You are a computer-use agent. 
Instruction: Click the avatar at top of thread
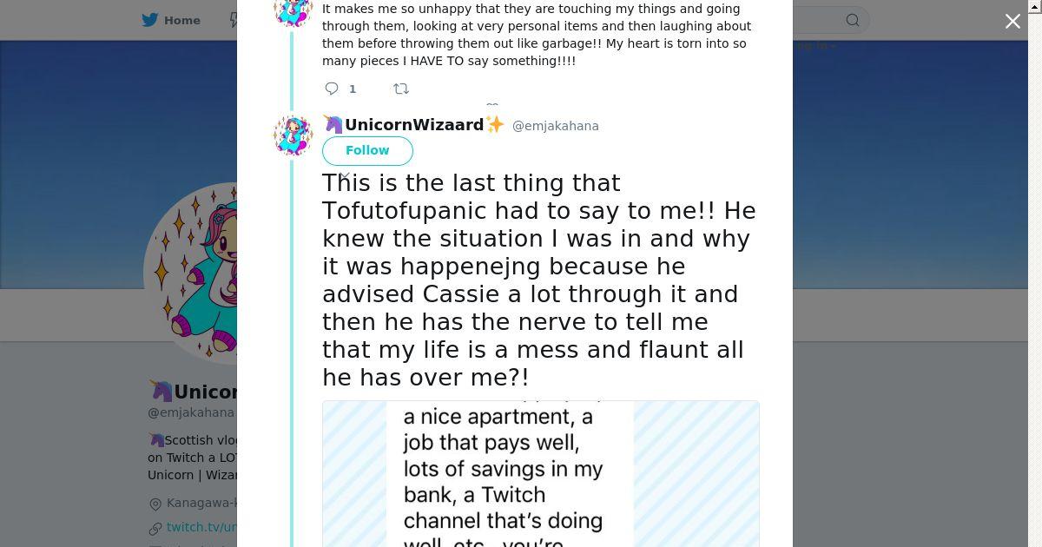tap(293, 10)
